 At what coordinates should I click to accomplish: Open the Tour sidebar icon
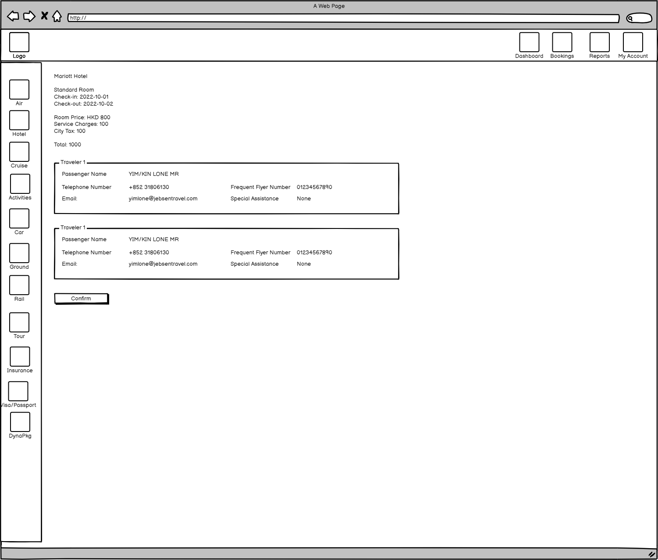pyautogui.click(x=19, y=322)
